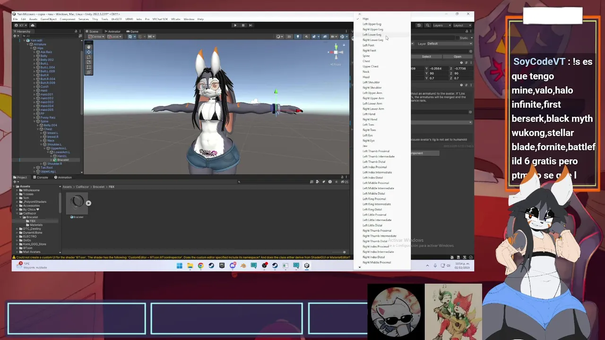
Task: Open the VRChat SDK menu
Action: 161,19
